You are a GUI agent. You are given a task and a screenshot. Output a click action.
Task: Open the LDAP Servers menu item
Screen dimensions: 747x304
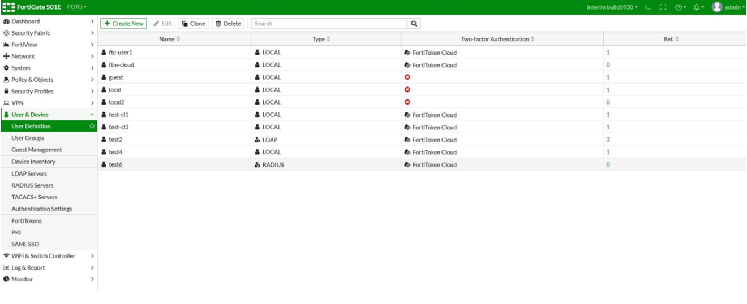29,173
